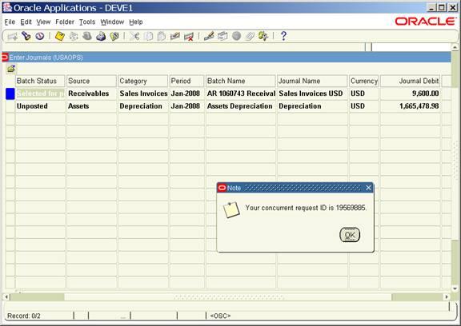Click the Cut scissors icon
The height and width of the screenshot is (326, 461).
[x=134, y=37]
